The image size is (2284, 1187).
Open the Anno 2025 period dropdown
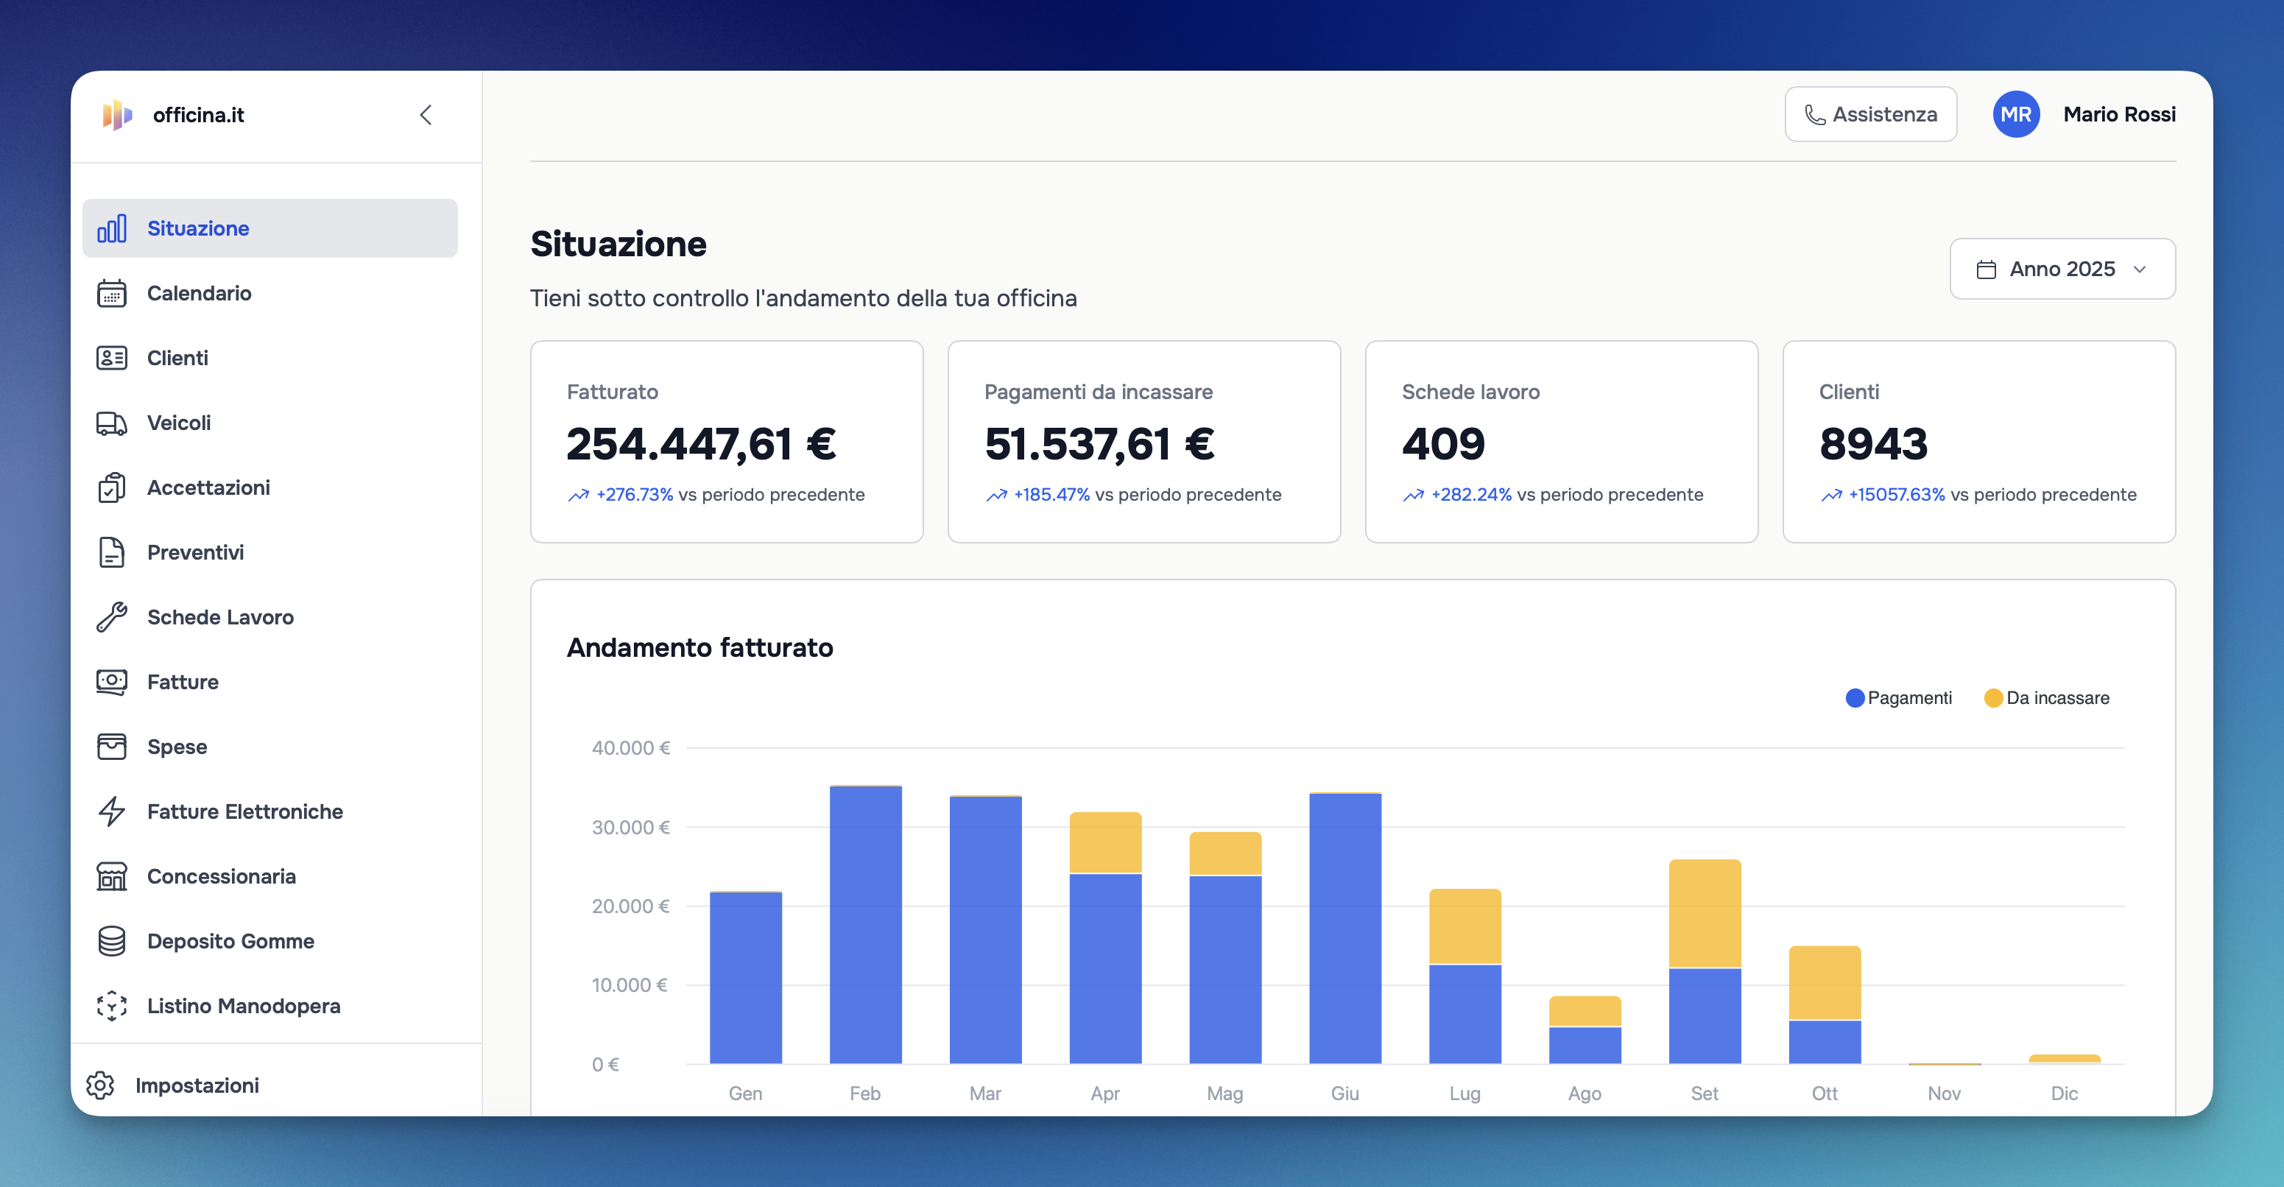point(2062,269)
